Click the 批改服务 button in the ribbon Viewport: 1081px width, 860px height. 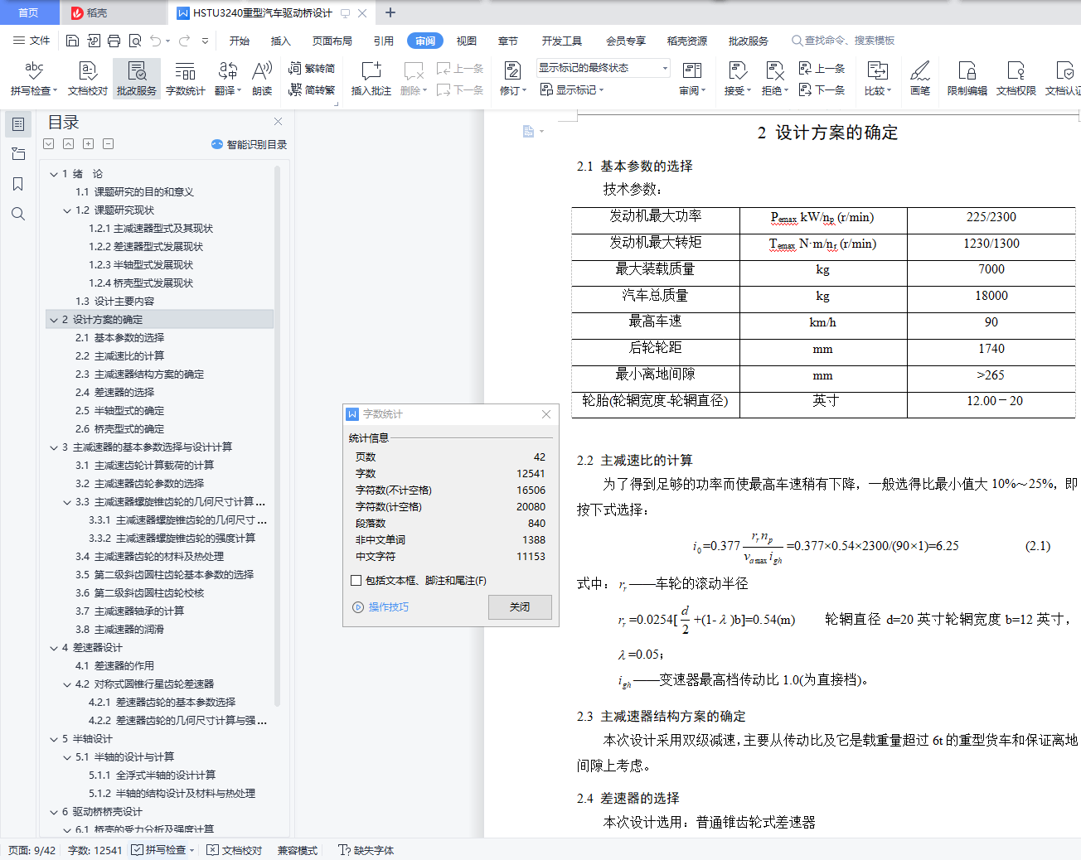coord(137,79)
